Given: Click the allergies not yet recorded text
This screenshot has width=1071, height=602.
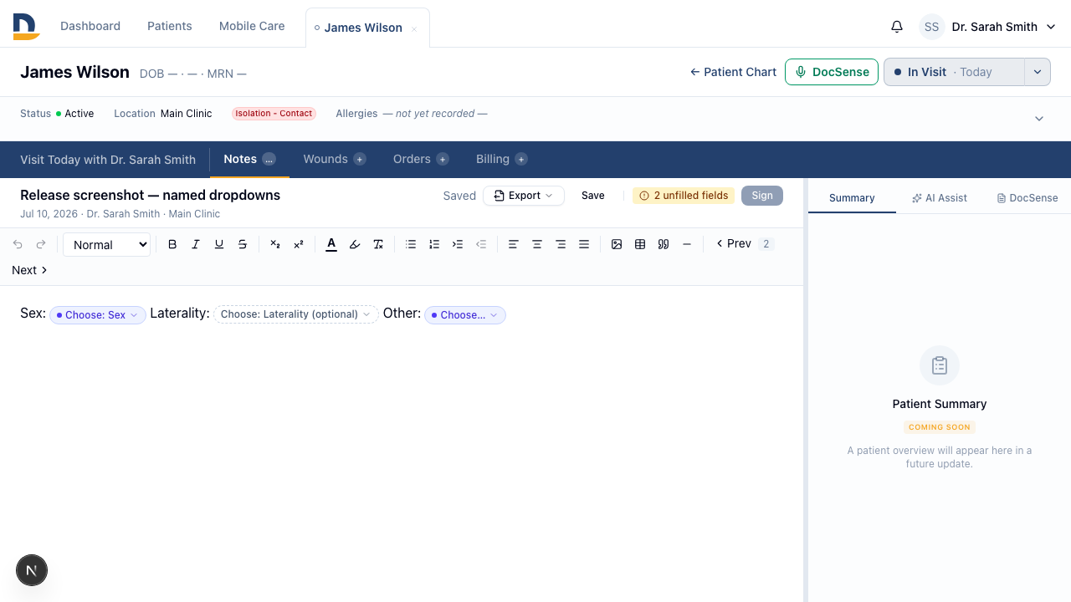Looking at the screenshot, I should pos(435,114).
